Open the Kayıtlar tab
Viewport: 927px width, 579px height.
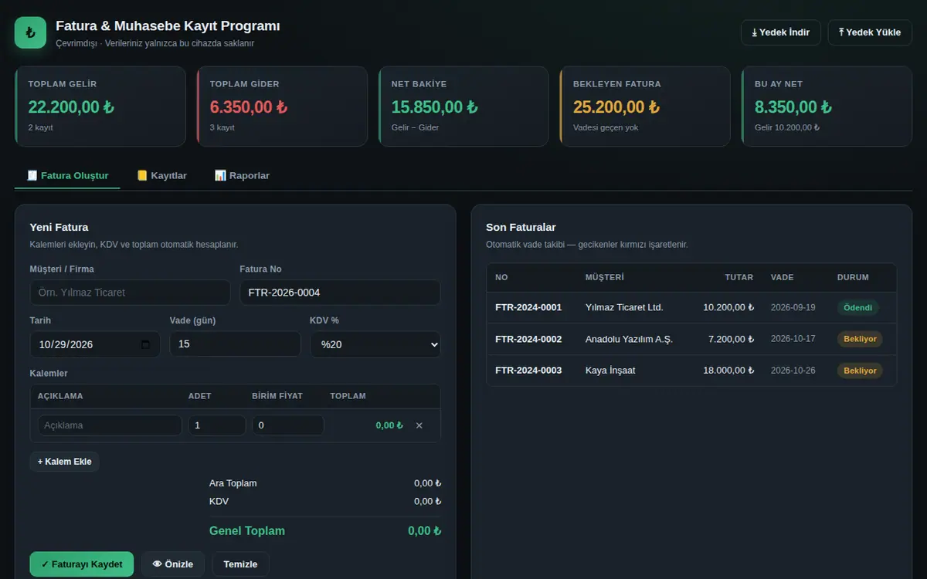pyautogui.click(x=161, y=176)
